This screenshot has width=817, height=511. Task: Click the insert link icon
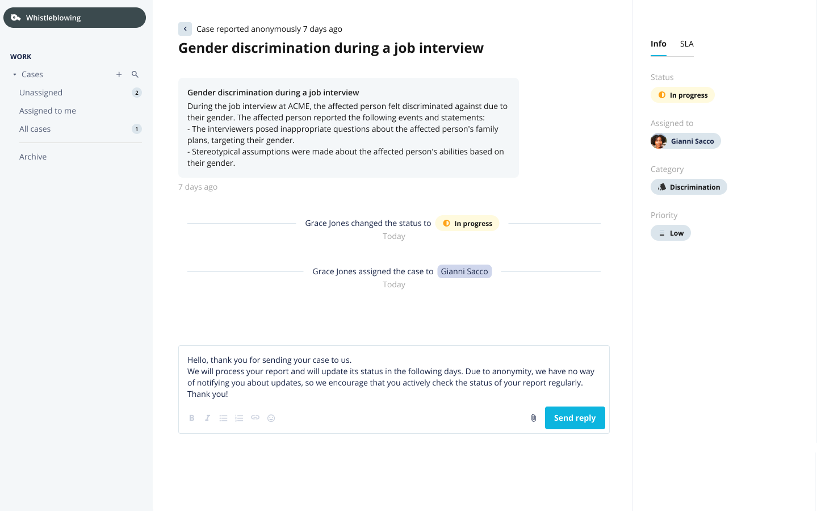coord(255,418)
